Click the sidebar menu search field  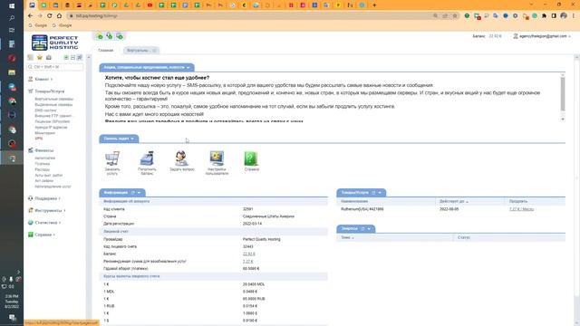(x=55, y=67)
